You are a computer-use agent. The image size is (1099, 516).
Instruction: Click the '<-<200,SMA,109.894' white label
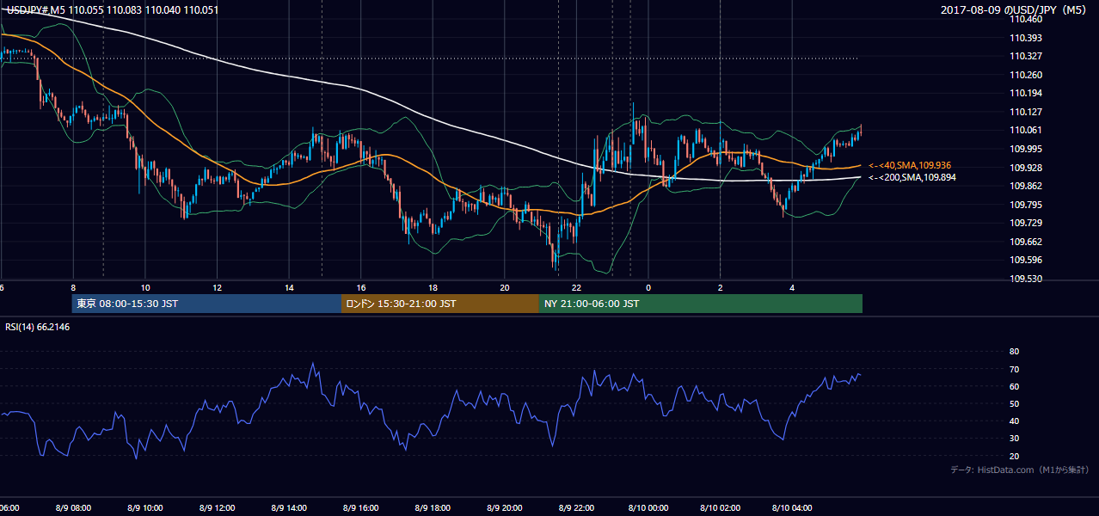pyautogui.click(x=912, y=177)
